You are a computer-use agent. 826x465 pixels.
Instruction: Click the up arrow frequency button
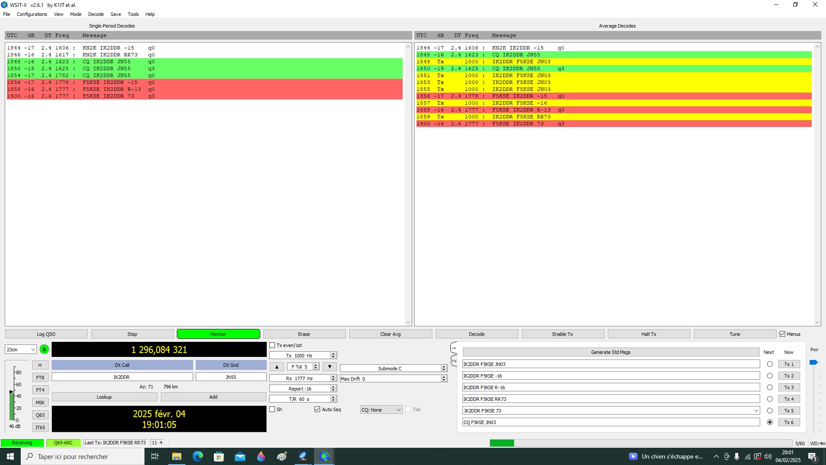277,367
